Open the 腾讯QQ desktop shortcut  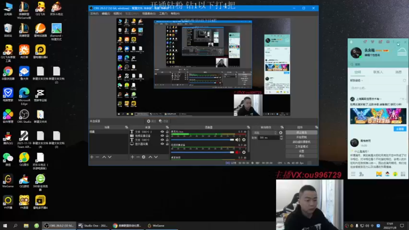tap(8, 138)
